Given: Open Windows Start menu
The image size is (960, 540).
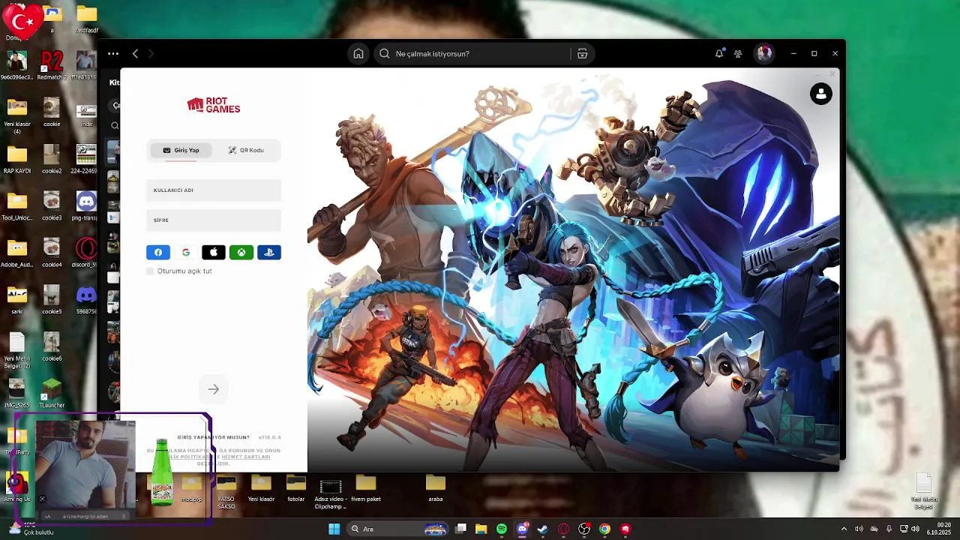Looking at the screenshot, I should tap(334, 529).
